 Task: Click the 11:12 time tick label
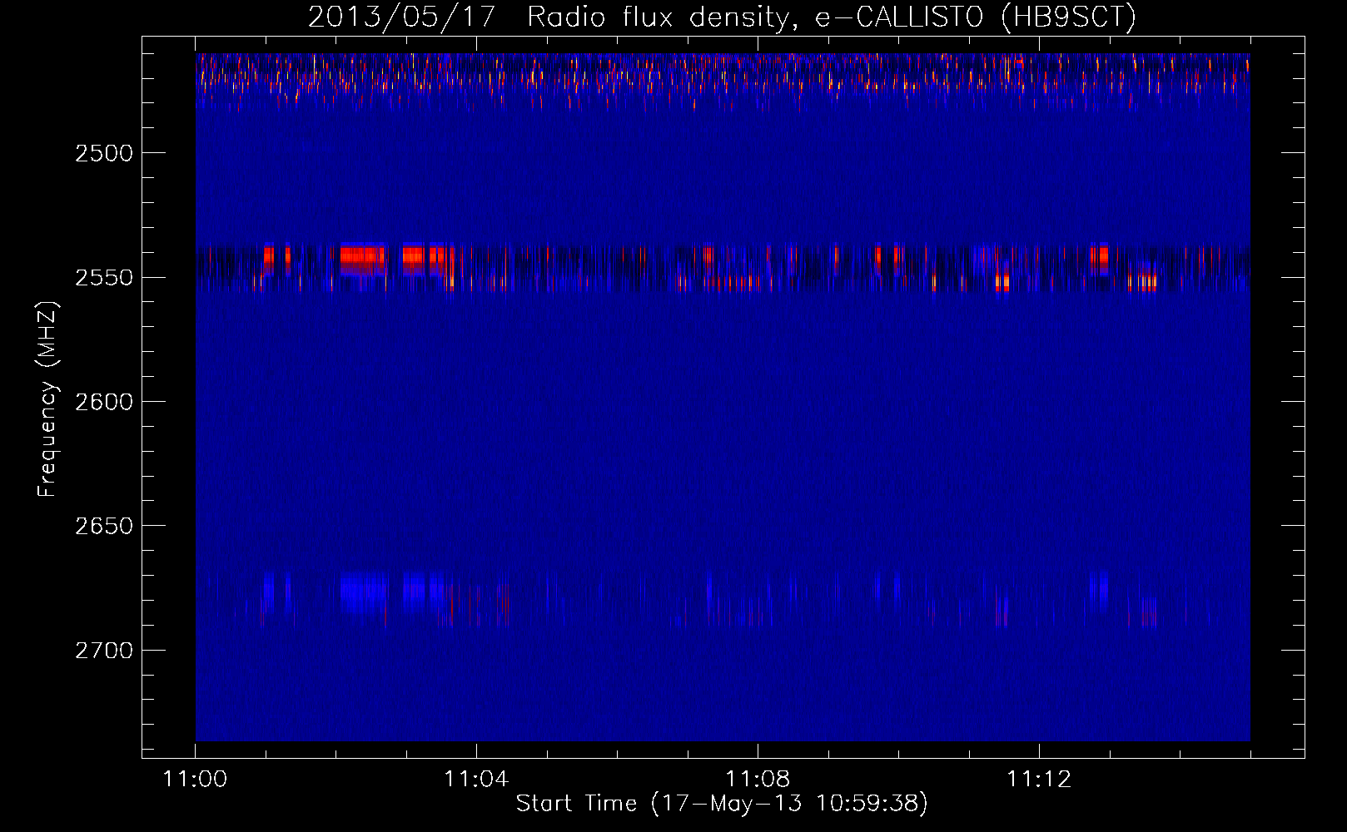tap(1039, 779)
